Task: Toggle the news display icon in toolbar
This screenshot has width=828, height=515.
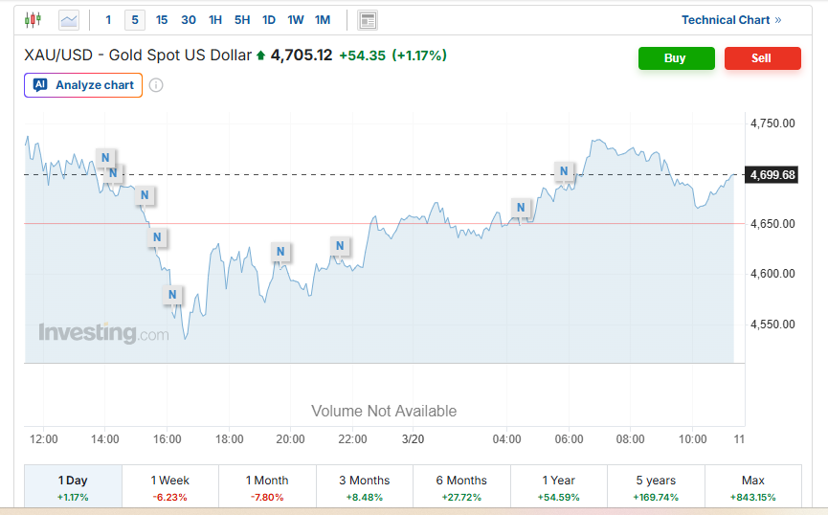Action: coord(368,20)
